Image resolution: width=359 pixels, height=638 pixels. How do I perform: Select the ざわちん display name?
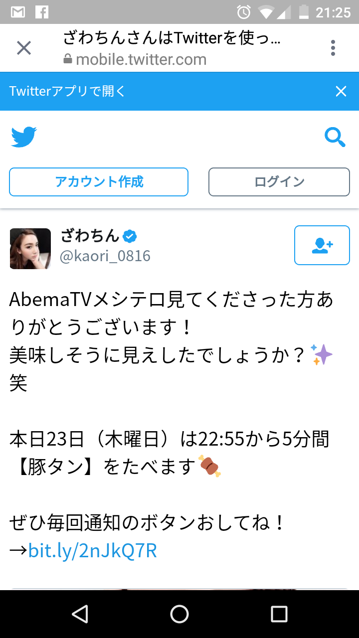click(x=90, y=235)
